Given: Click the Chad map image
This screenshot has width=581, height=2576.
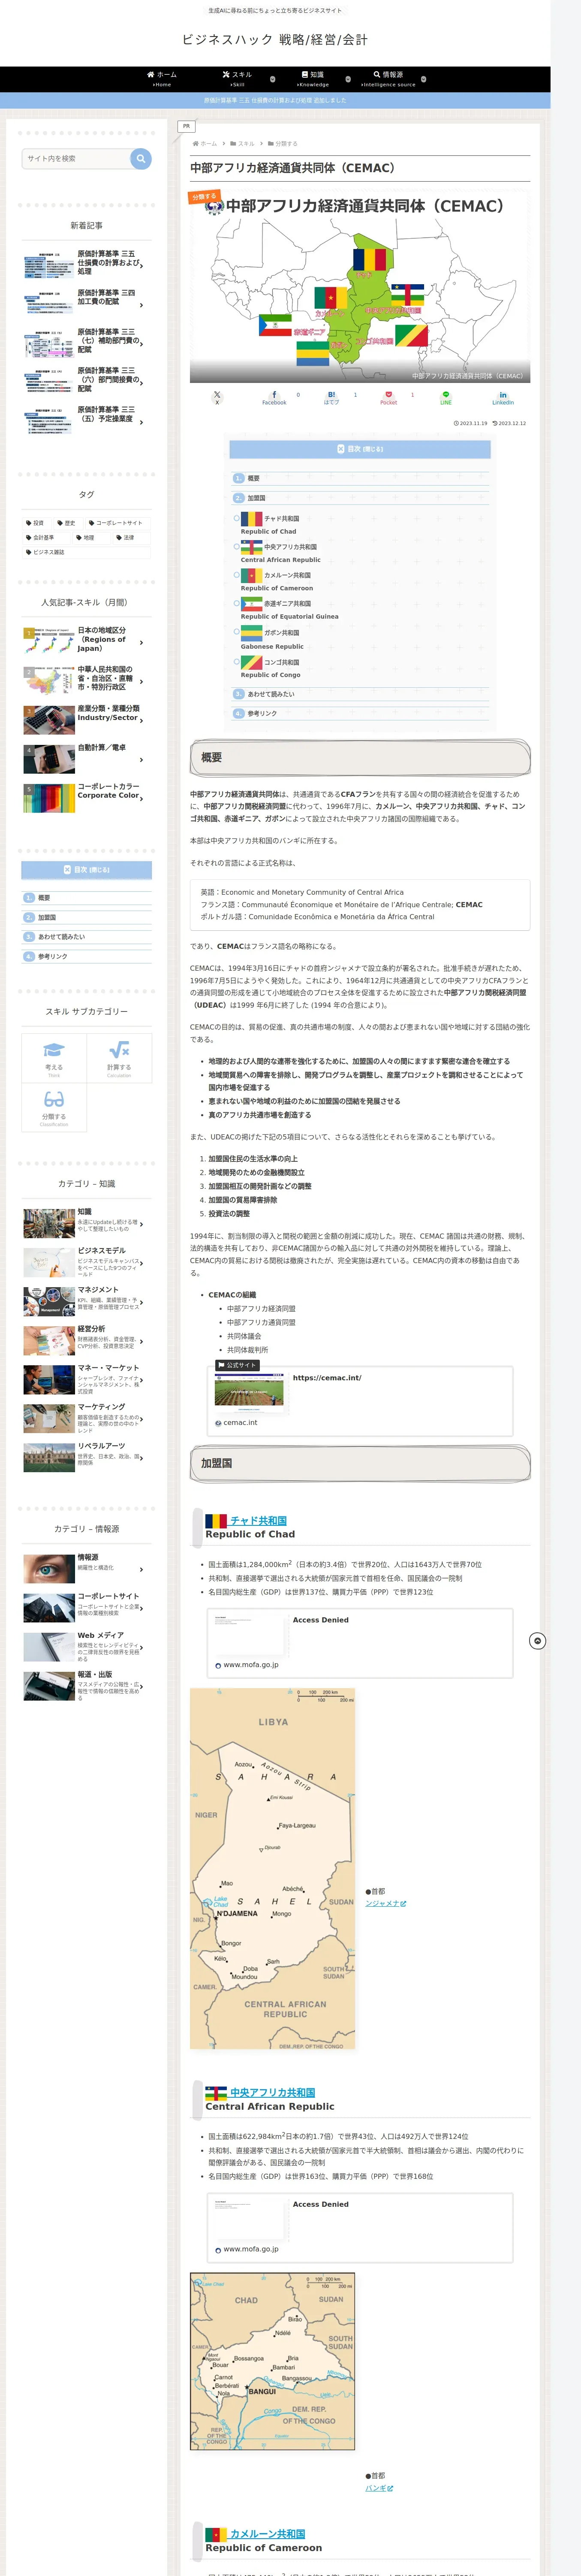Looking at the screenshot, I should tap(273, 1869).
